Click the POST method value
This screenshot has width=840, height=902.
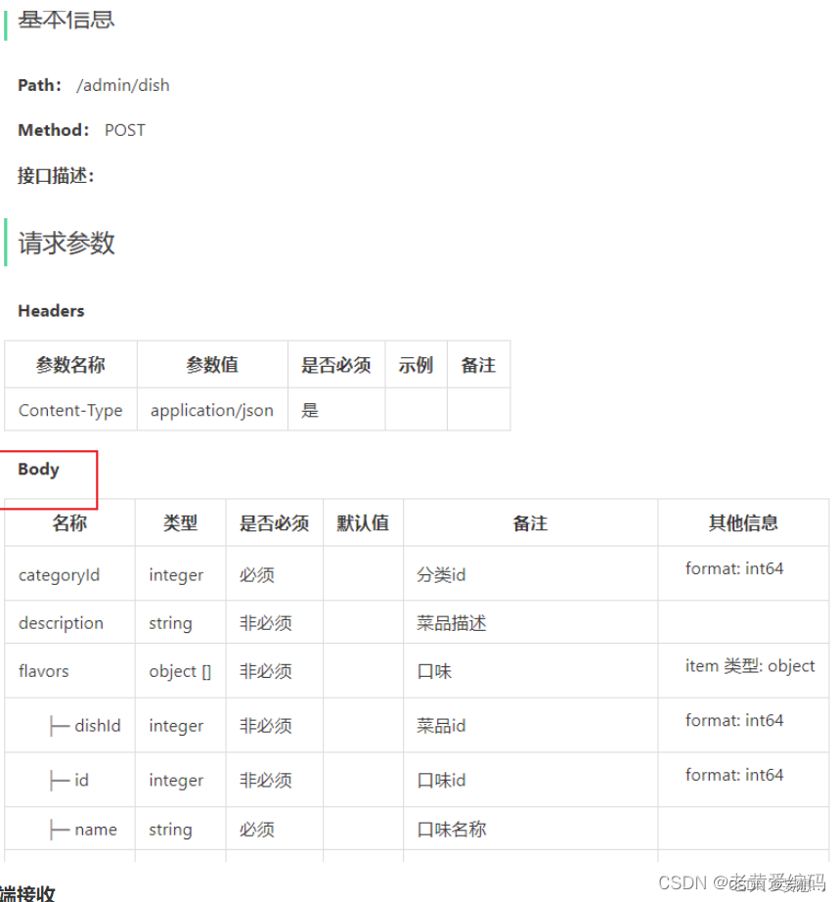[x=125, y=130]
